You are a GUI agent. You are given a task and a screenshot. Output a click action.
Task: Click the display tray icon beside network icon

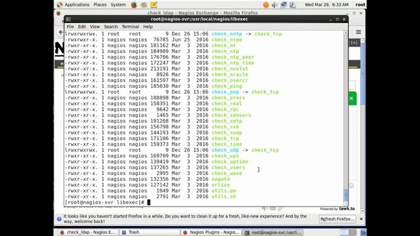(293, 5)
